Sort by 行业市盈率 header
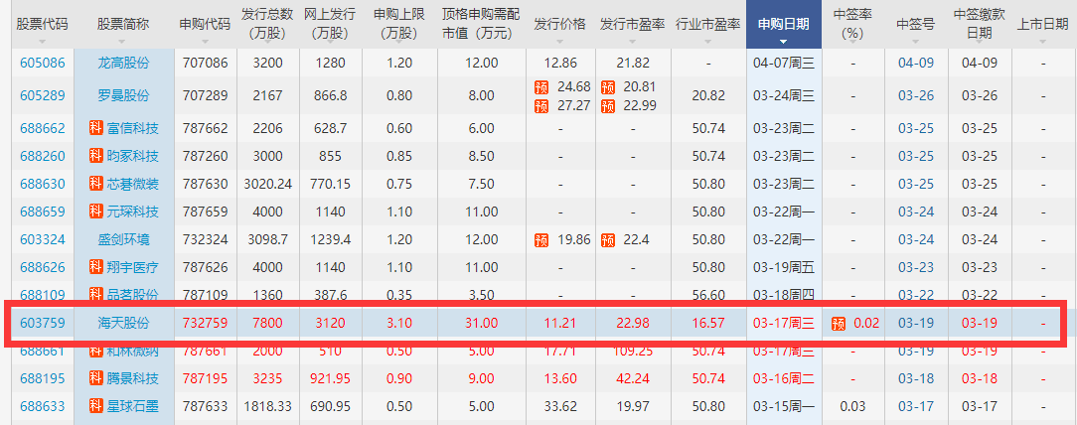 tap(708, 26)
